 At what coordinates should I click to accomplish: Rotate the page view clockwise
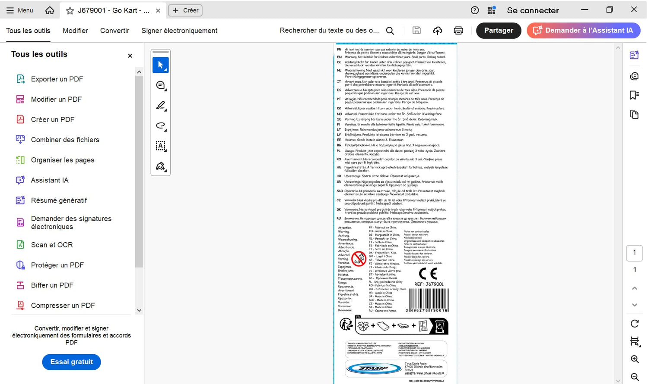(x=634, y=323)
